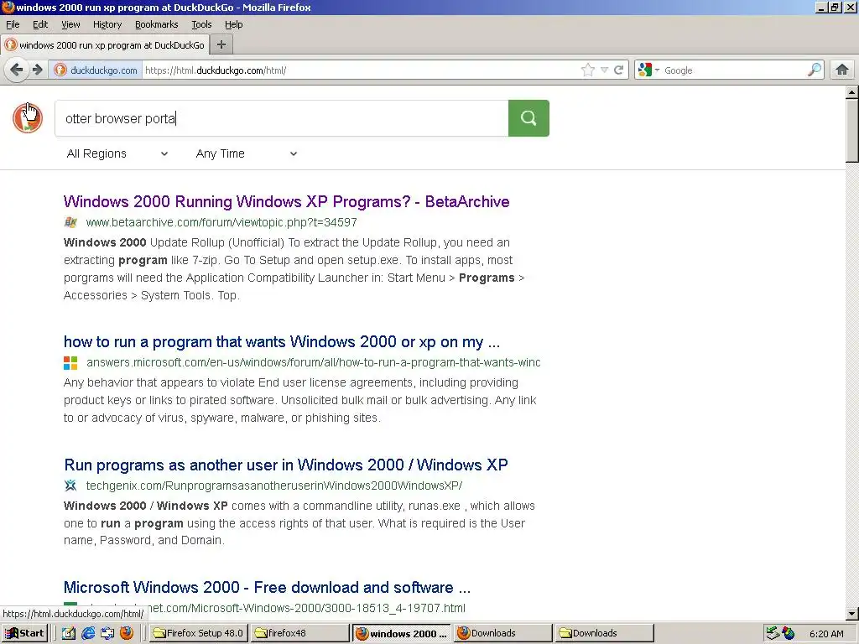The width and height of the screenshot is (859, 644).
Task: Open the Tools menu
Action: pos(201,24)
